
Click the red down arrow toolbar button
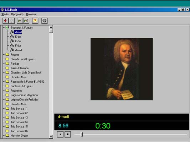[5, 21]
